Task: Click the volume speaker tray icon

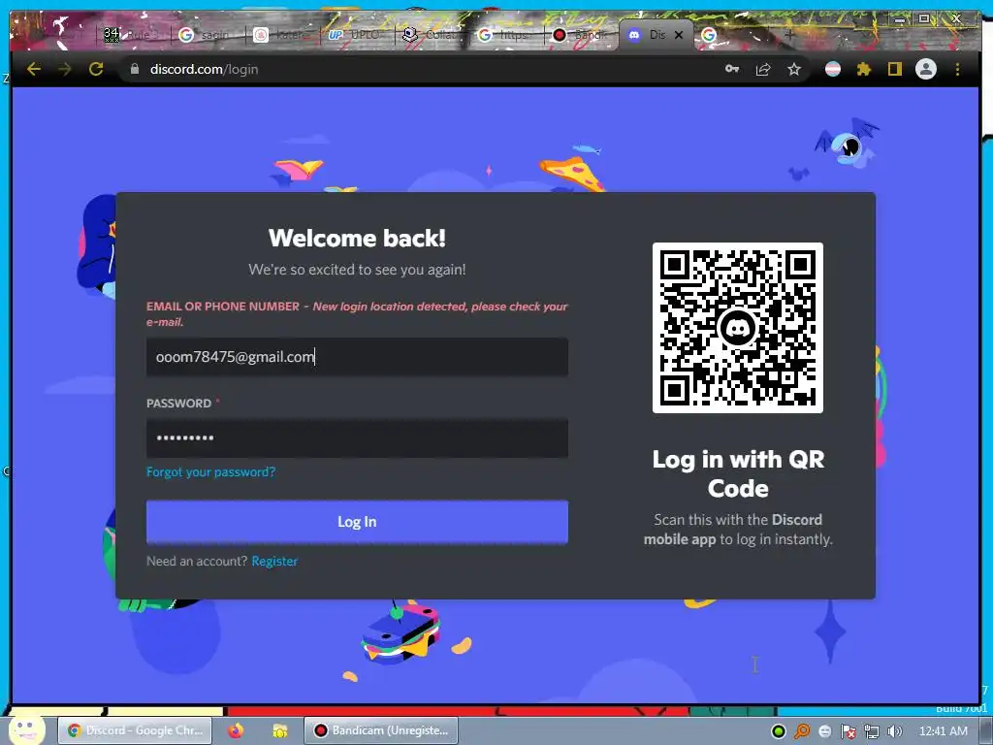Action: click(x=895, y=731)
